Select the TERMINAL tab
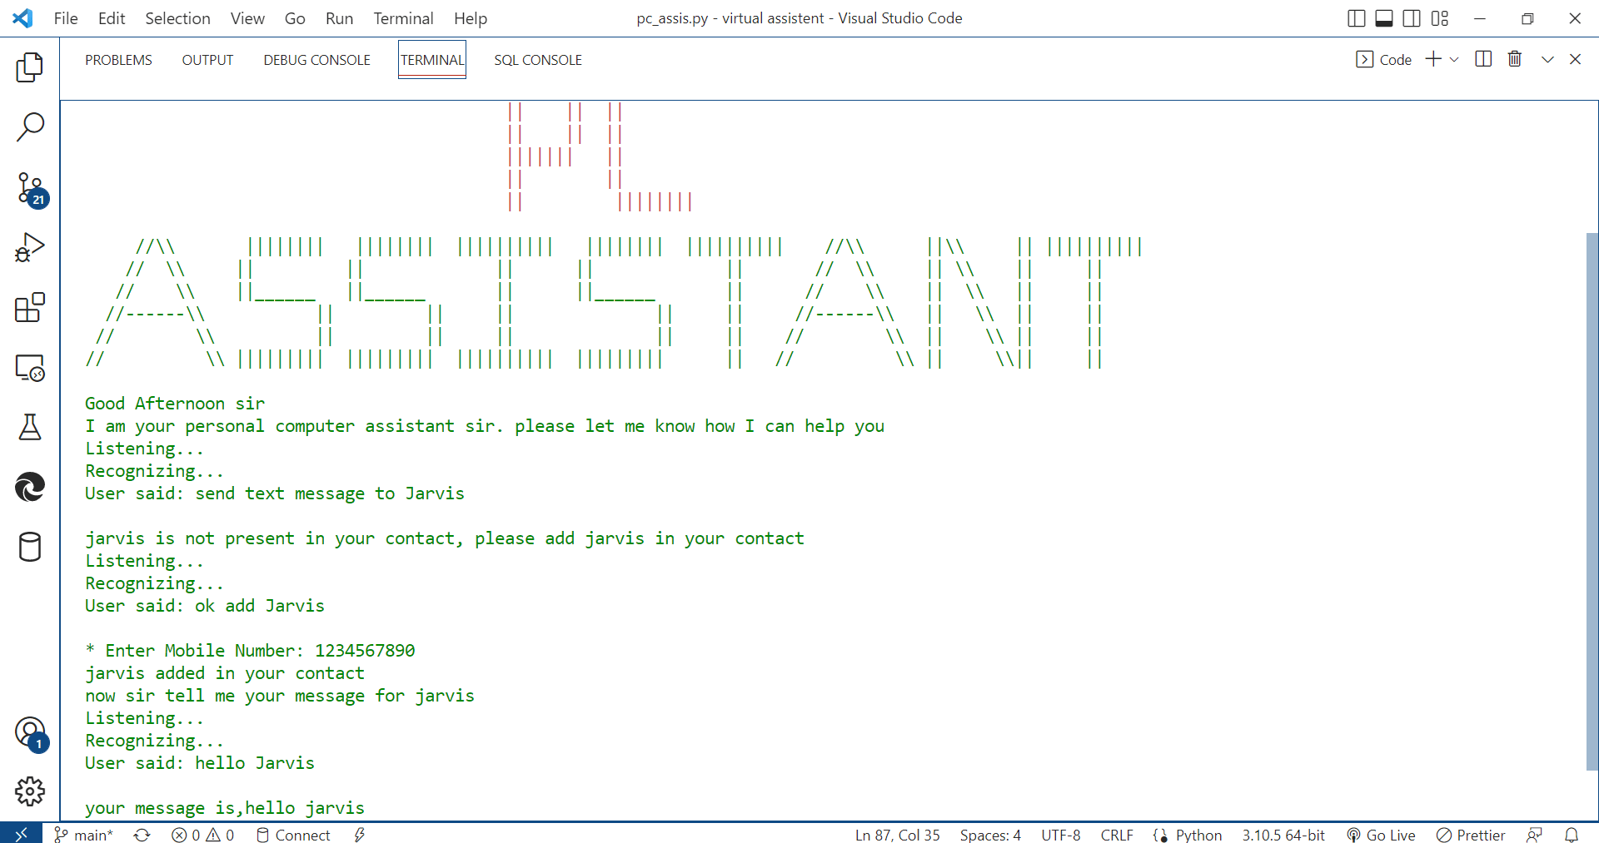The height and width of the screenshot is (843, 1599). [432, 60]
